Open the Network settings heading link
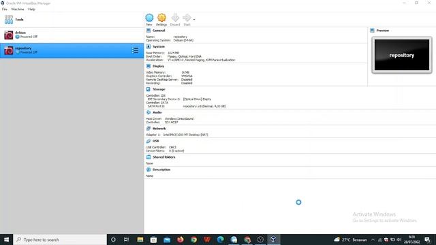 pyautogui.click(x=159, y=129)
